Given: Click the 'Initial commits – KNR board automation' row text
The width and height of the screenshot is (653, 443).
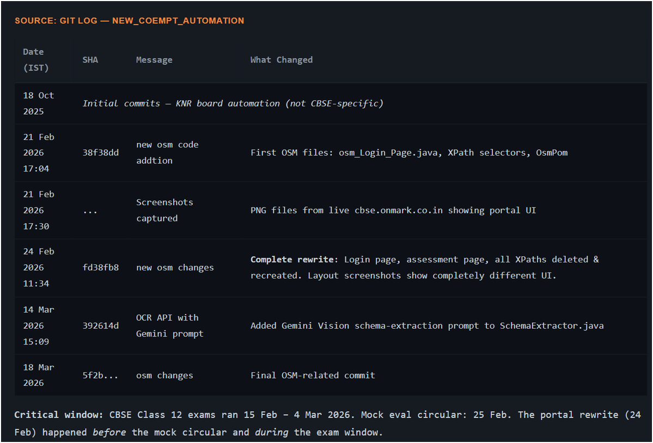Looking at the screenshot, I should pyautogui.click(x=233, y=103).
